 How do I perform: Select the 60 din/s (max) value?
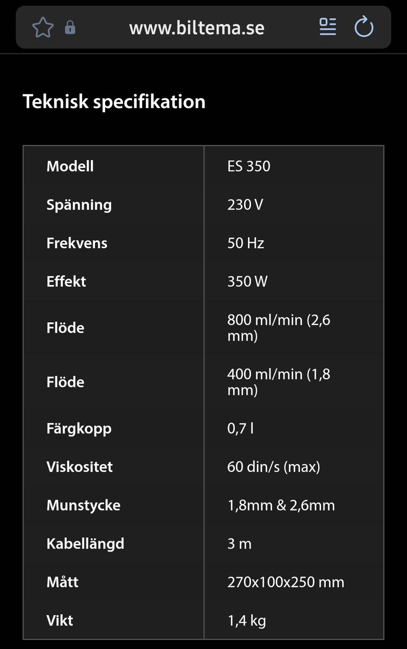(273, 467)
